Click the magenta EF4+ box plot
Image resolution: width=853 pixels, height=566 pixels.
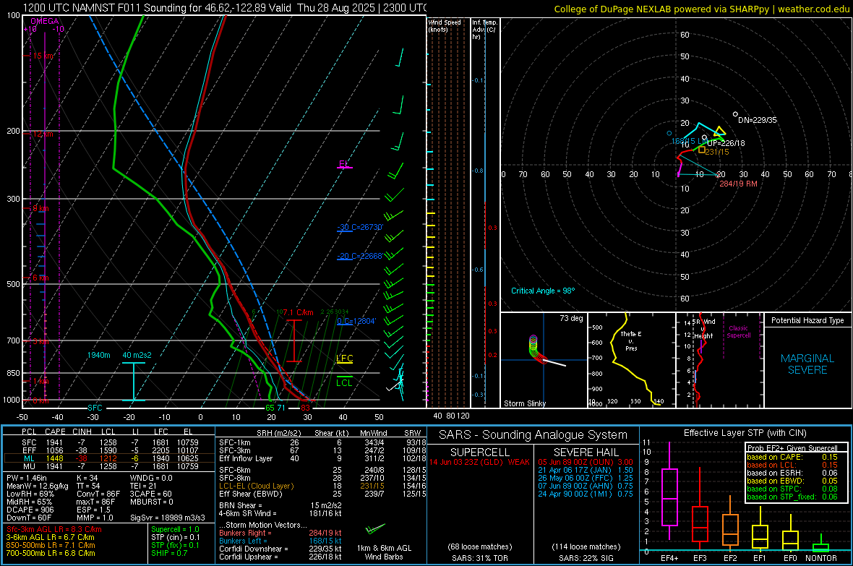pos(669,490)
